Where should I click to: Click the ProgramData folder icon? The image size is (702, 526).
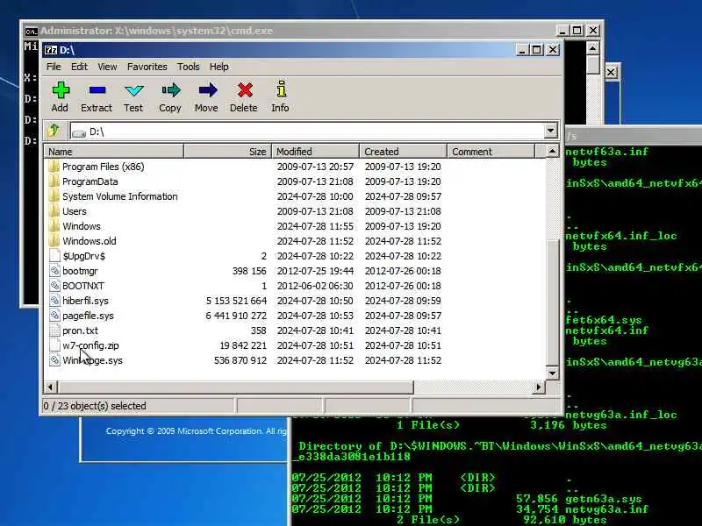(54, 181)
